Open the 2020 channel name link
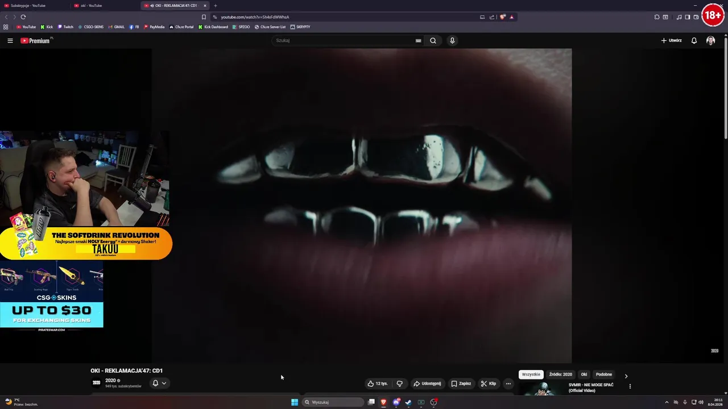The image size is (728, 409). tap(110, 380)
